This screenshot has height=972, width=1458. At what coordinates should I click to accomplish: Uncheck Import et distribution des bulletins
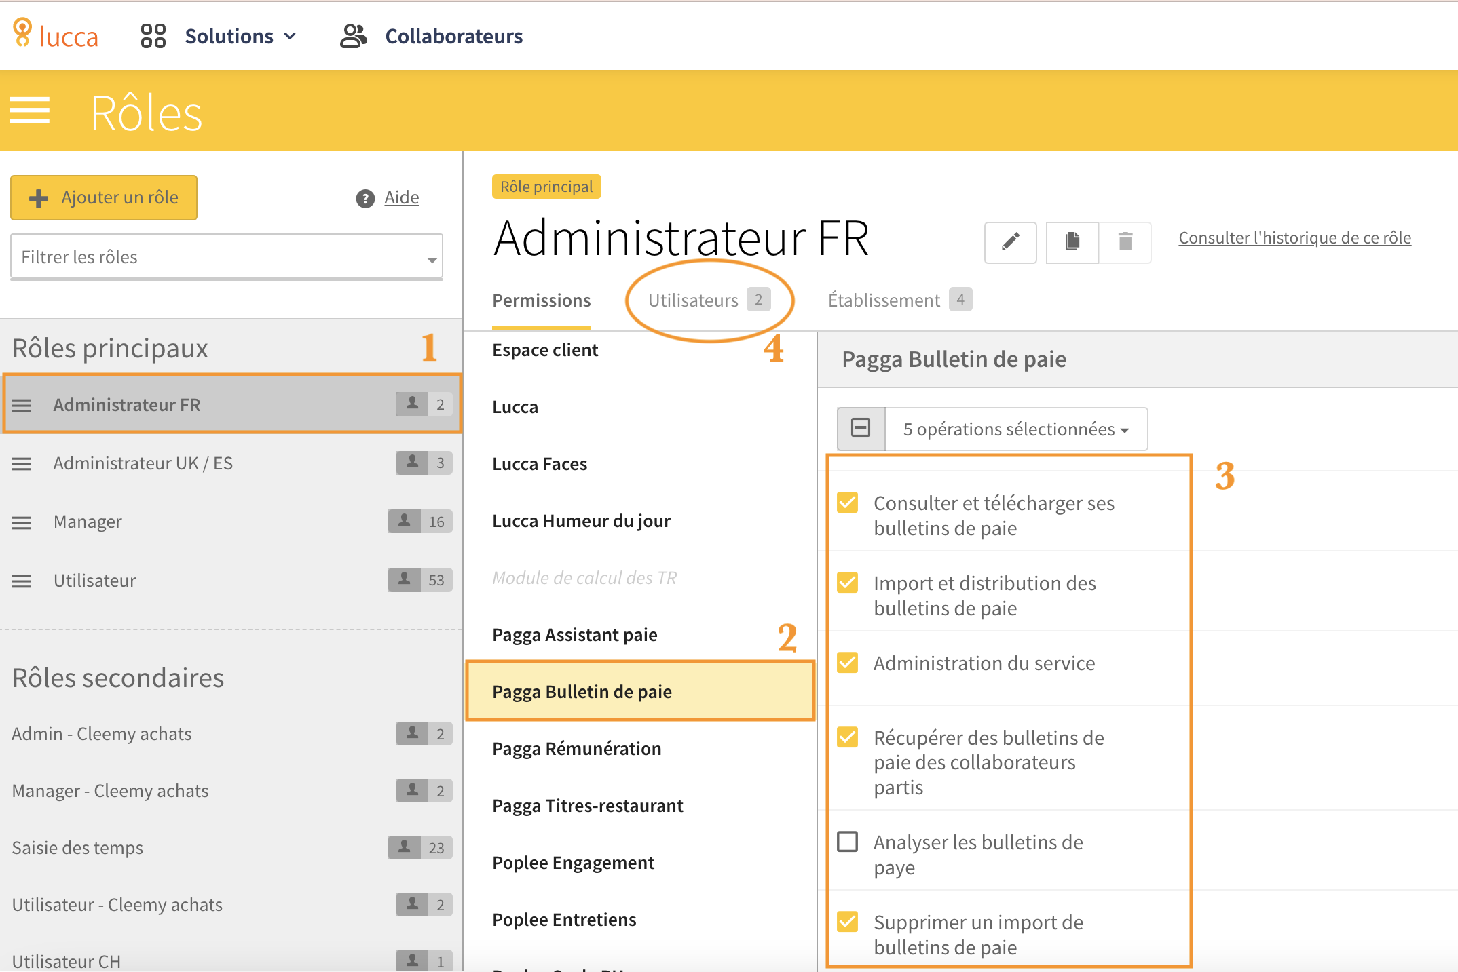coord(848,583)
